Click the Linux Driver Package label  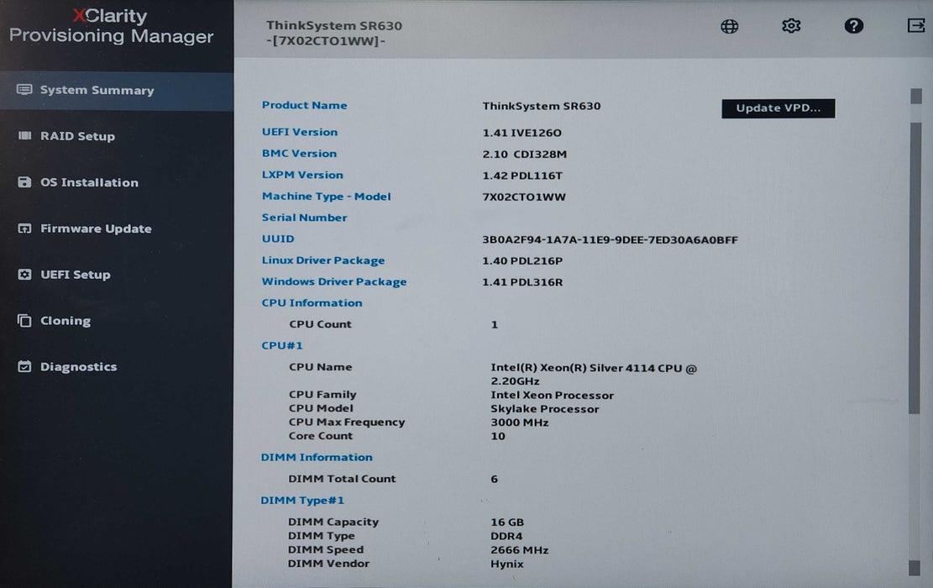[x=323, y=260]
